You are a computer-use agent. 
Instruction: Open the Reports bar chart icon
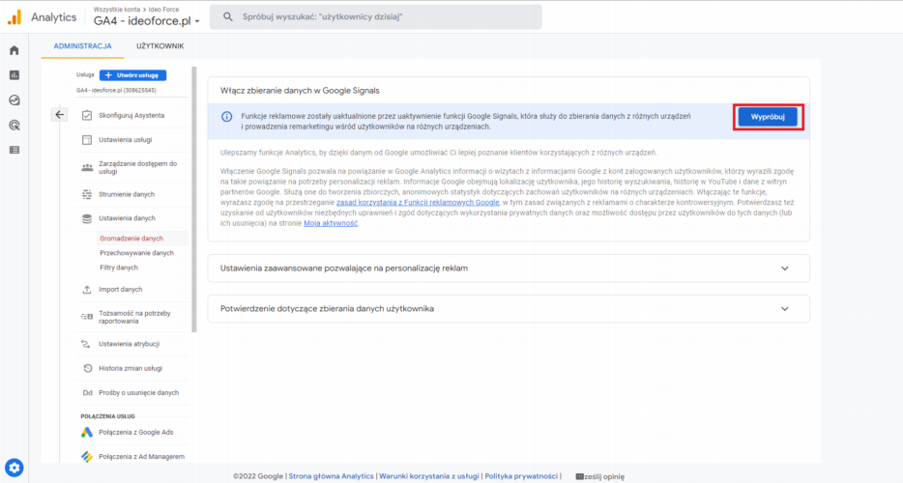click(14, 75)
